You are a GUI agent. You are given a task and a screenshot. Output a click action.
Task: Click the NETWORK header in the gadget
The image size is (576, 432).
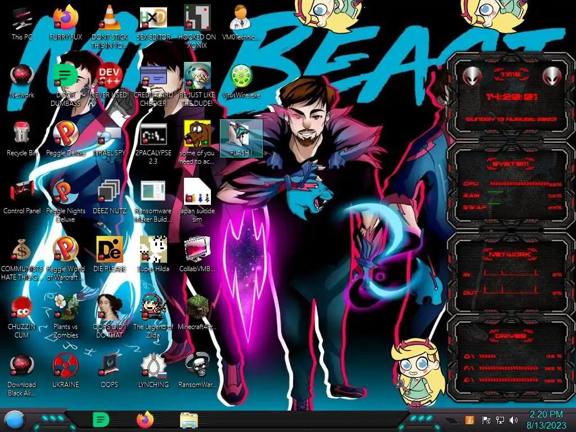coord(510,254)
